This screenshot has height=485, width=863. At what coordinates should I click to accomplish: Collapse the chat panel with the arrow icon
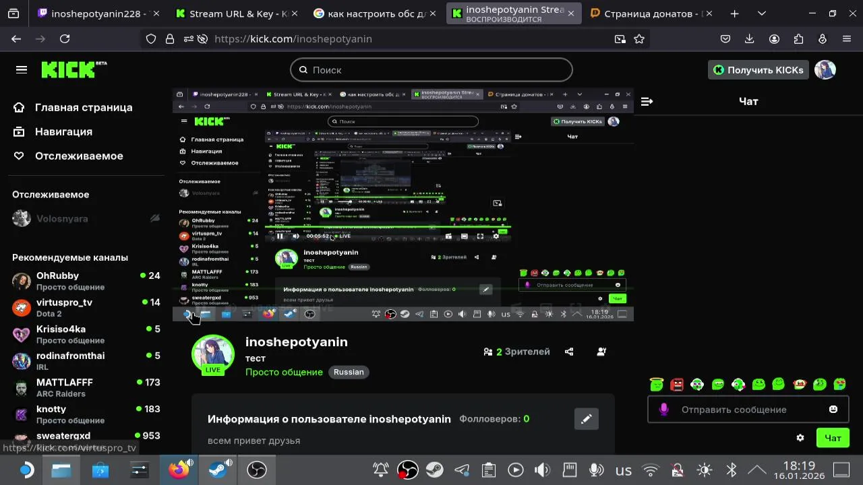[647, 101]
